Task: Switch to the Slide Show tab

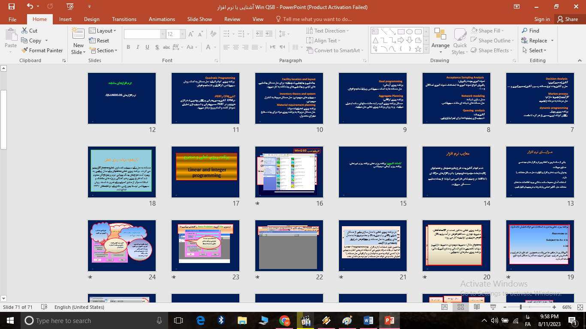Action: tap(199, 19)
